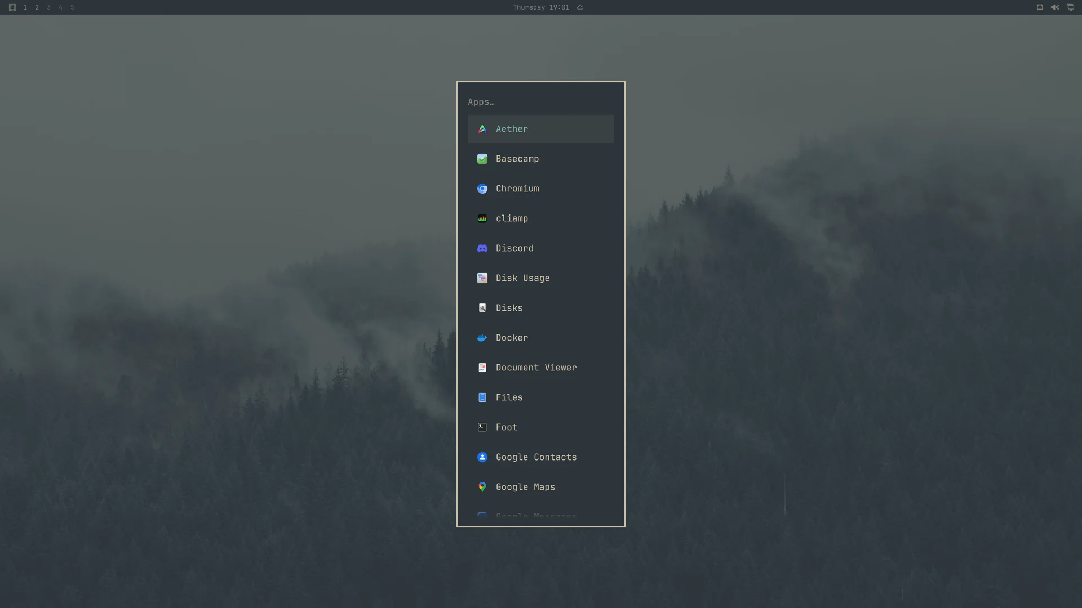Click the Docker whale icon
This screenshot has width=1082, height=608.
[x=482, y=338]
